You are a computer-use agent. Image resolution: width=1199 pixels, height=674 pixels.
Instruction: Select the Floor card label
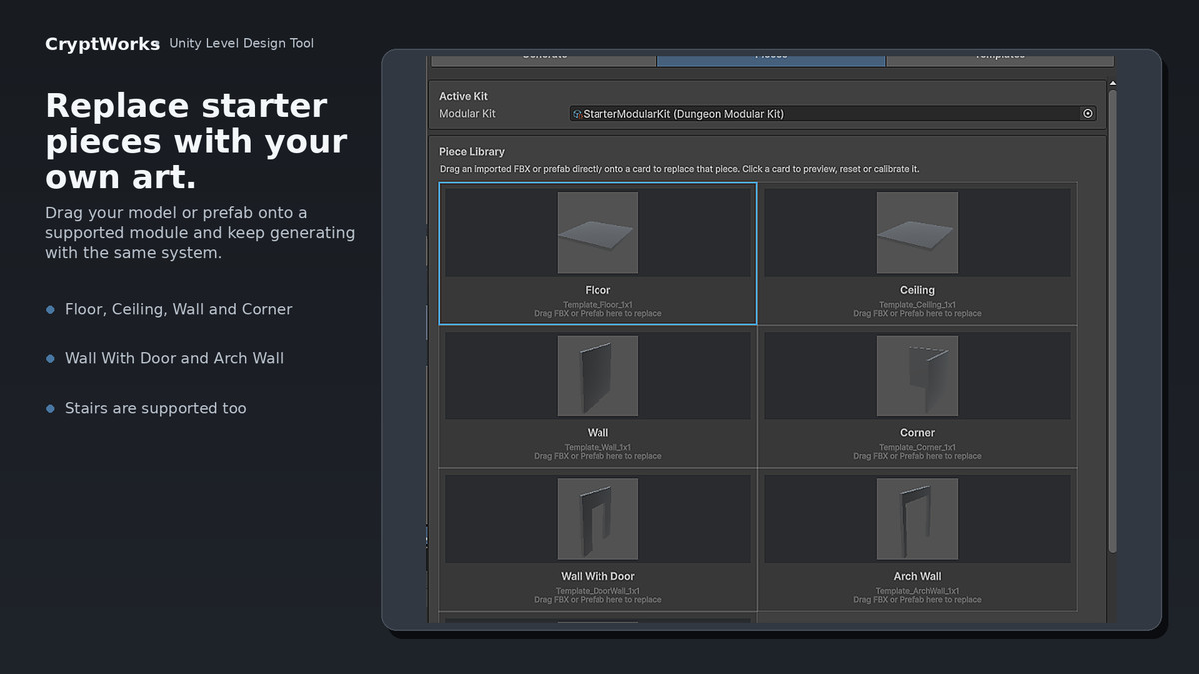click(598, 290)
